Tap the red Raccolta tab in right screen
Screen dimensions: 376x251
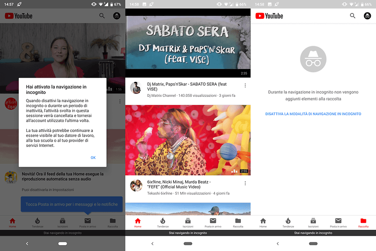click(363, 223)
